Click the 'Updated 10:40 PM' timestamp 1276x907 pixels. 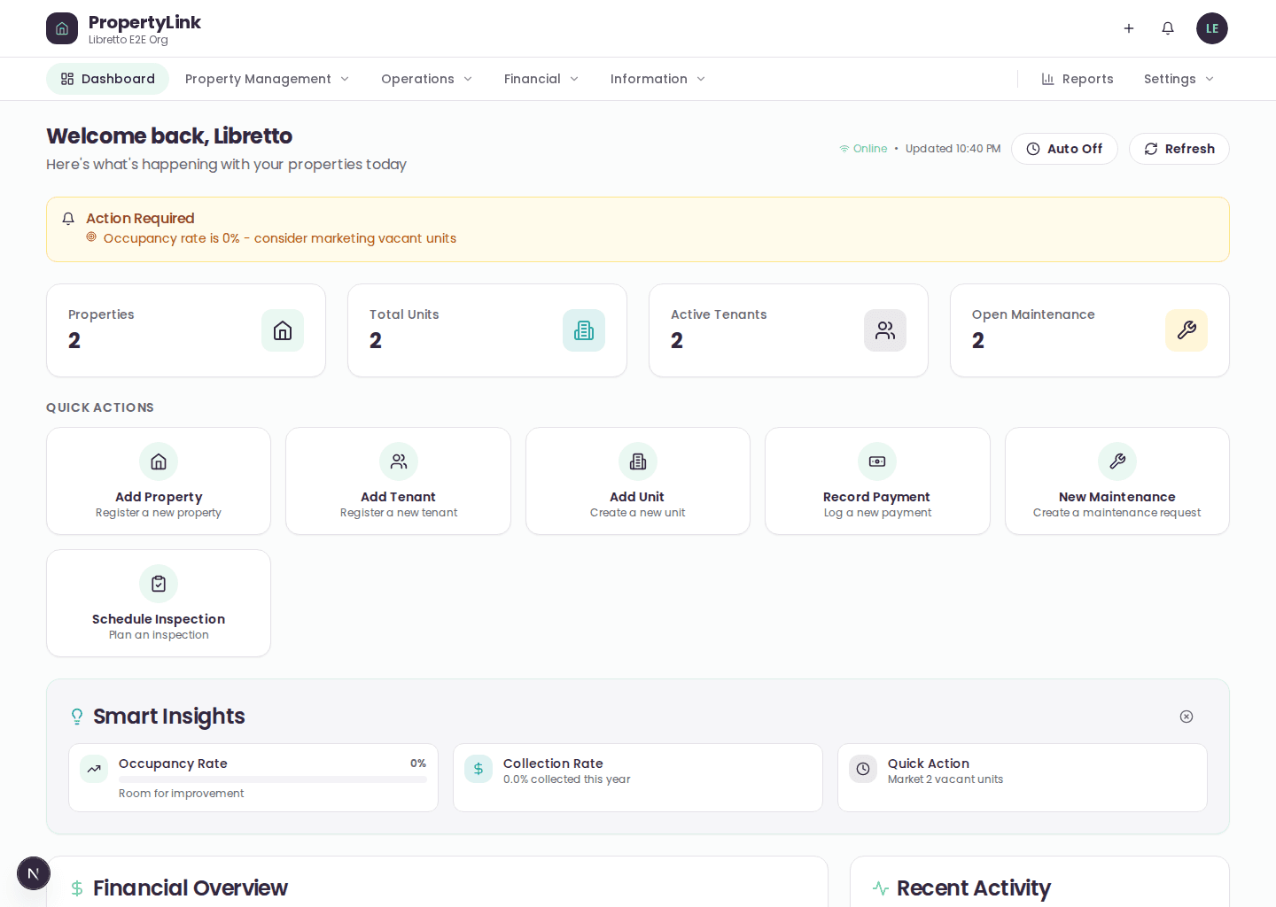click(x=953, y=149)
